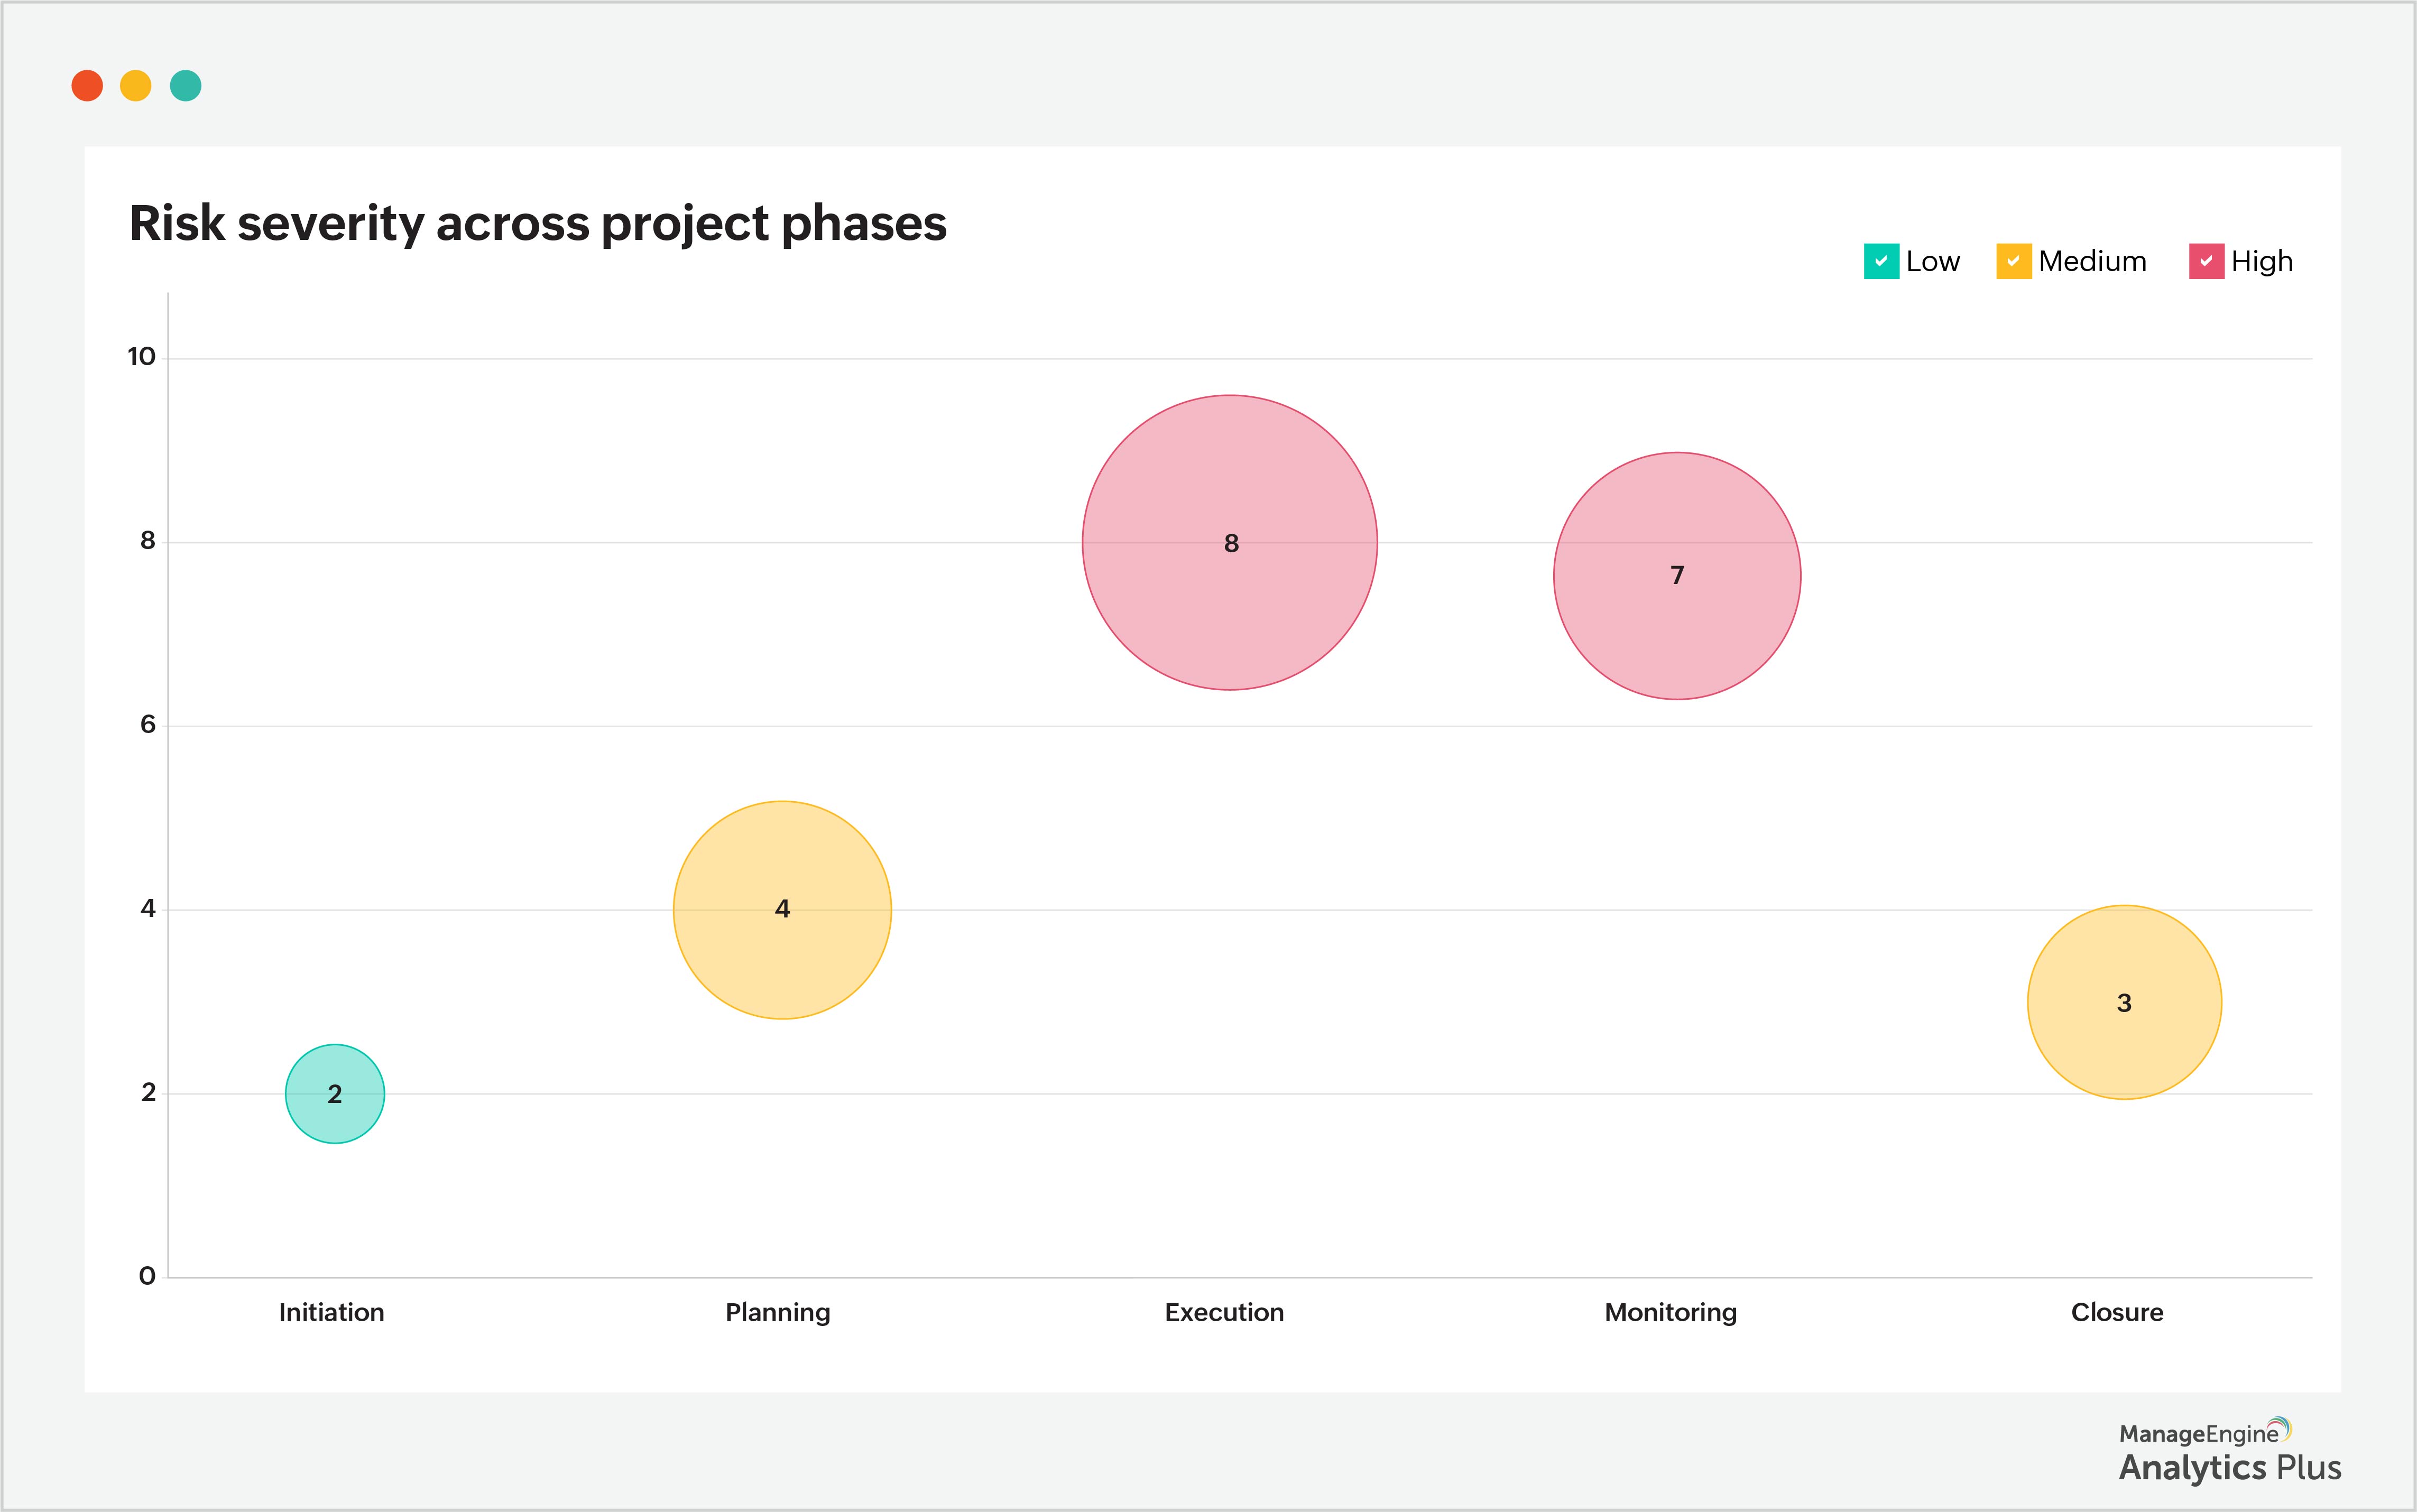
Task: Click the Execution axis label
Action: click(x=1224, y=1312)
